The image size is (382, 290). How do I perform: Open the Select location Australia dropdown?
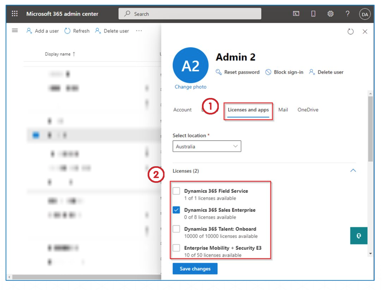click(x=207, y=146)
